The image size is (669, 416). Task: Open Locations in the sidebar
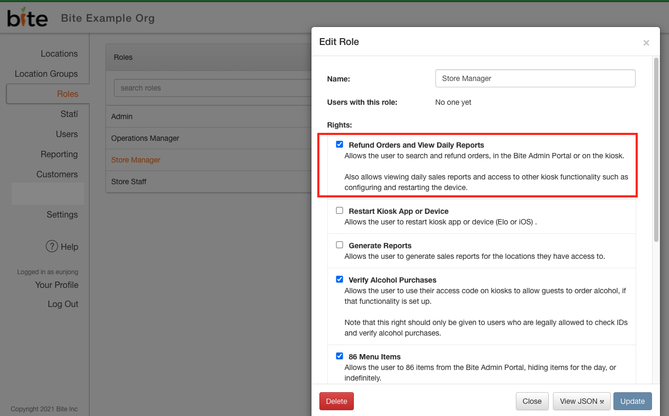pyautogui.click(x=59, y=53)
